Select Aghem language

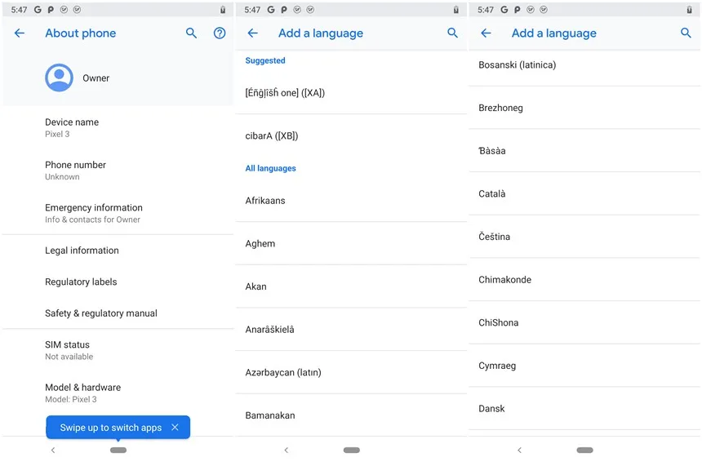(x=352, y=243)
